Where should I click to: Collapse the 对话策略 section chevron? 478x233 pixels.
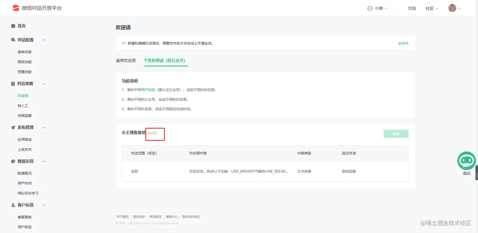(43, 84)
